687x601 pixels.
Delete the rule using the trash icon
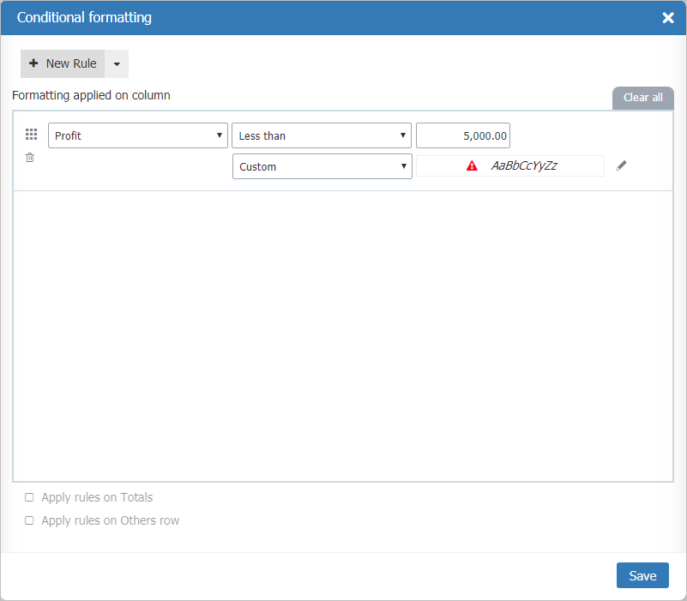[x=29, y=157]
